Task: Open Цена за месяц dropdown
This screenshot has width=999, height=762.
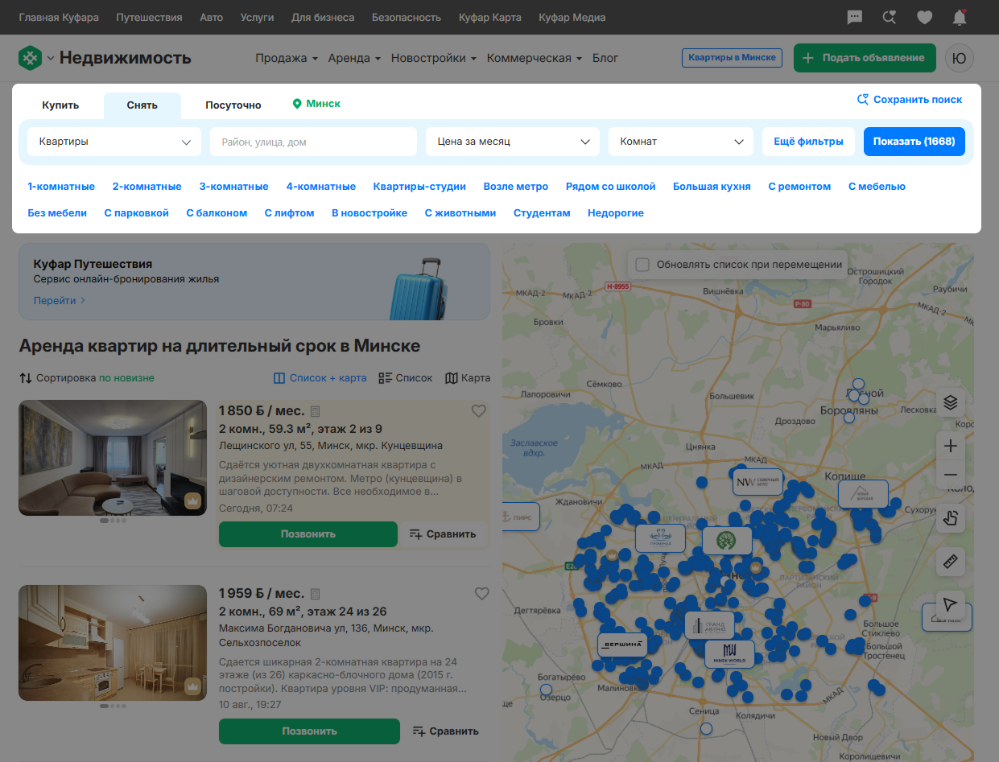Action: coord(513,142)
